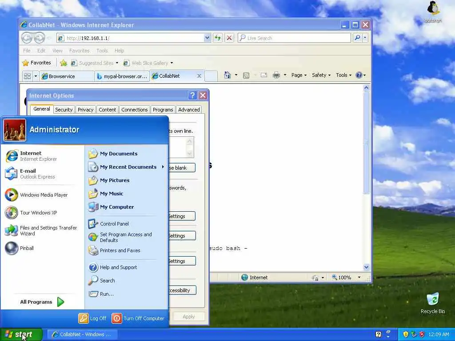Click the page scrollbar down arrow
The image size is (455, 341).
tap(366, 267)
